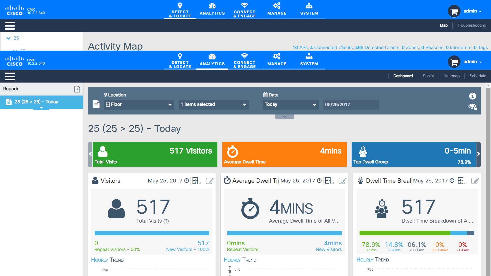Toggle the expand arrow below date filter
491x276 pixels.
284,116
